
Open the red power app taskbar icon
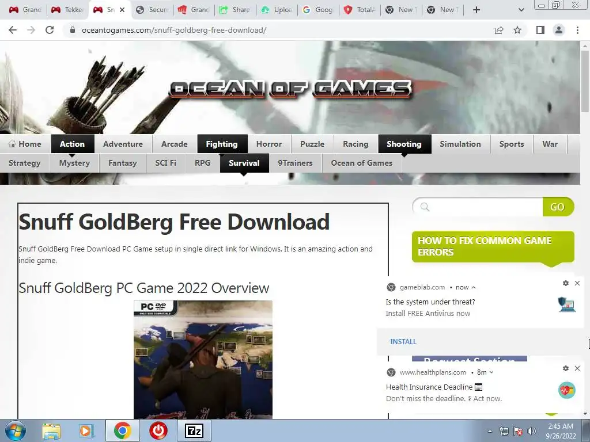pos(158,430)
